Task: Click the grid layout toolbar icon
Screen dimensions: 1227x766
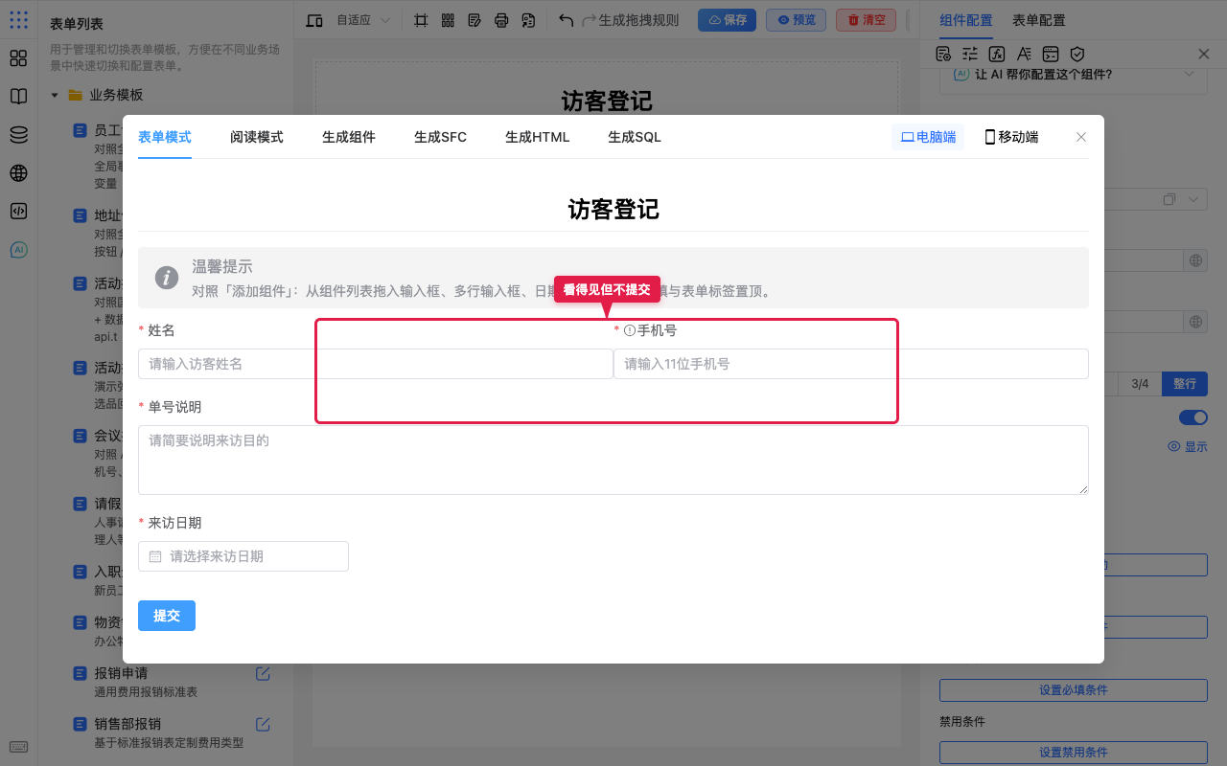Action: click(448, 20)
